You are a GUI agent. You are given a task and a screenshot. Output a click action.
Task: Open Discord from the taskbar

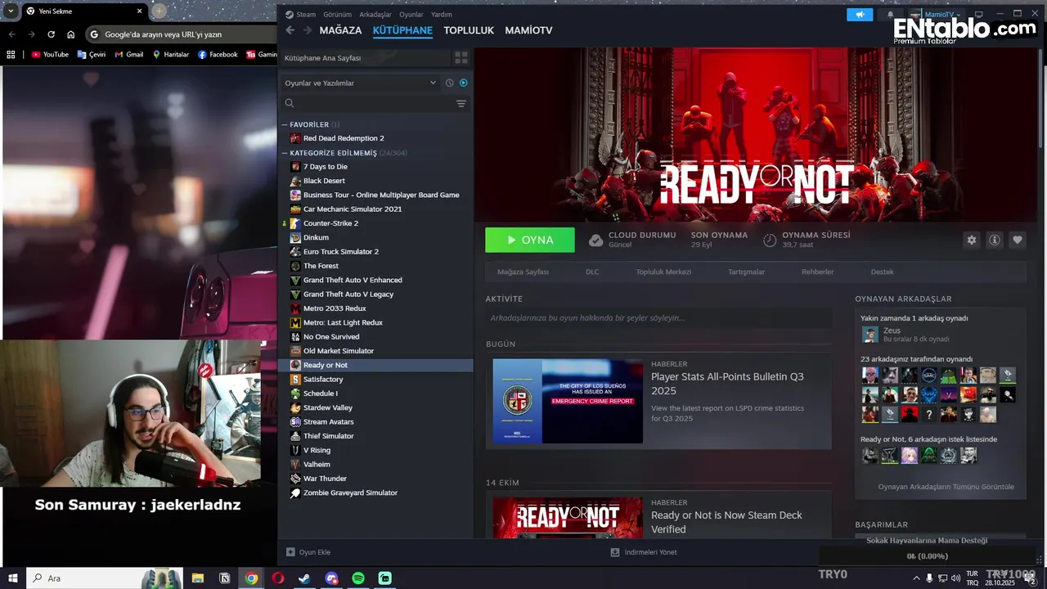pyautogui.click(x=331, y=578)
